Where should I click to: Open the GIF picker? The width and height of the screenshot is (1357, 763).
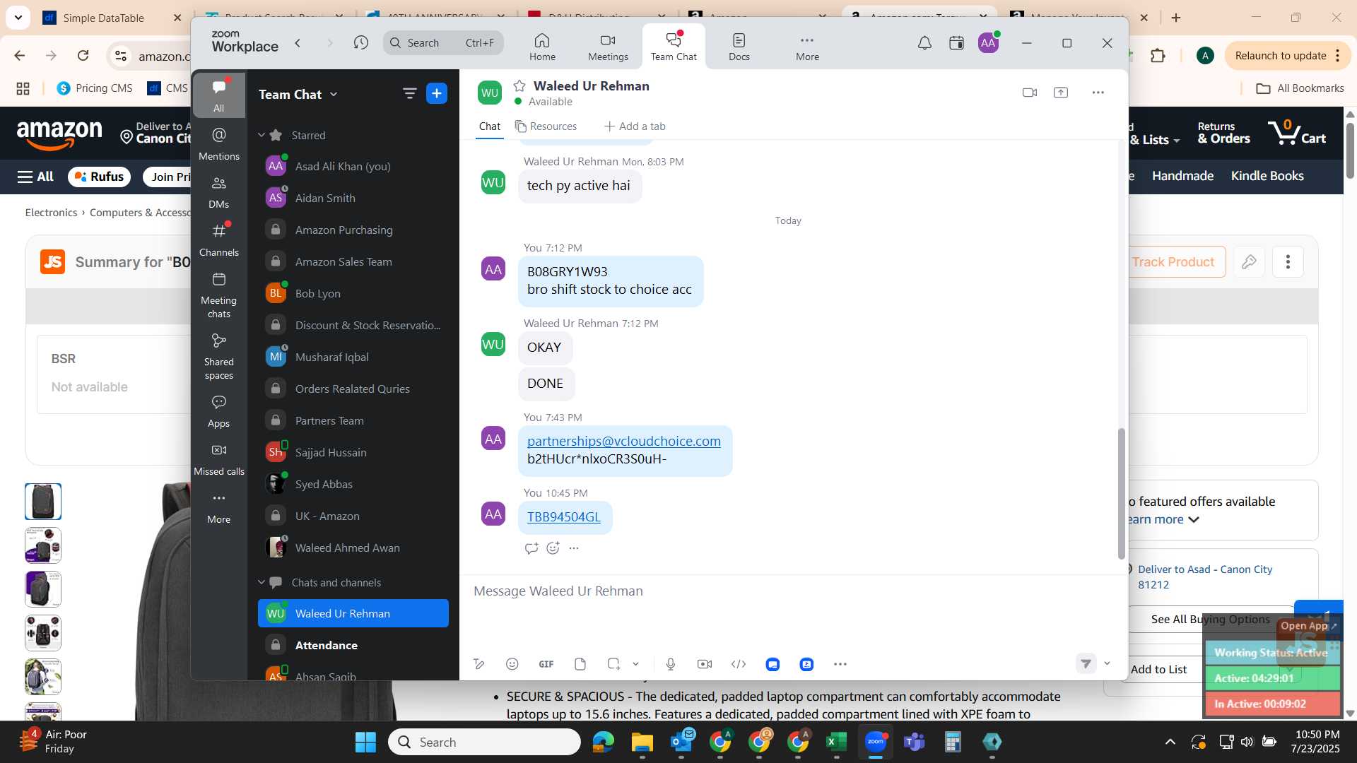pos(546,664)
